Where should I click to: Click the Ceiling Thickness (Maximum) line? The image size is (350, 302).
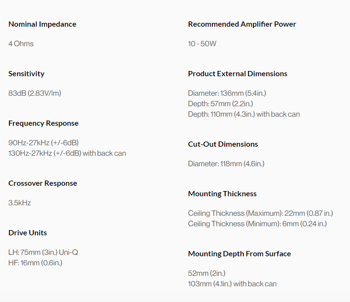tap(260, 213)
